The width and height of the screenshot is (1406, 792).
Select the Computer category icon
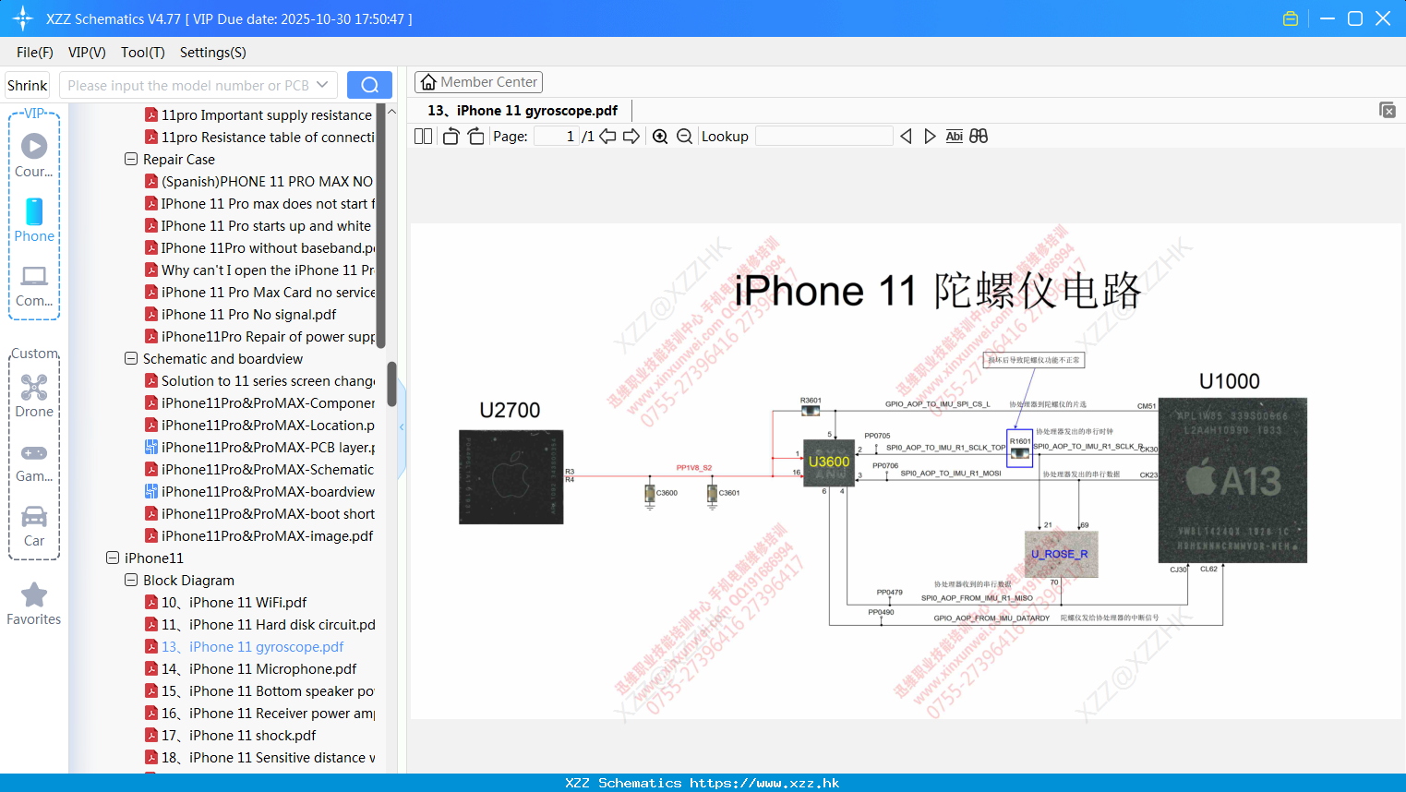pyautogui.click(x=34, y=285)
